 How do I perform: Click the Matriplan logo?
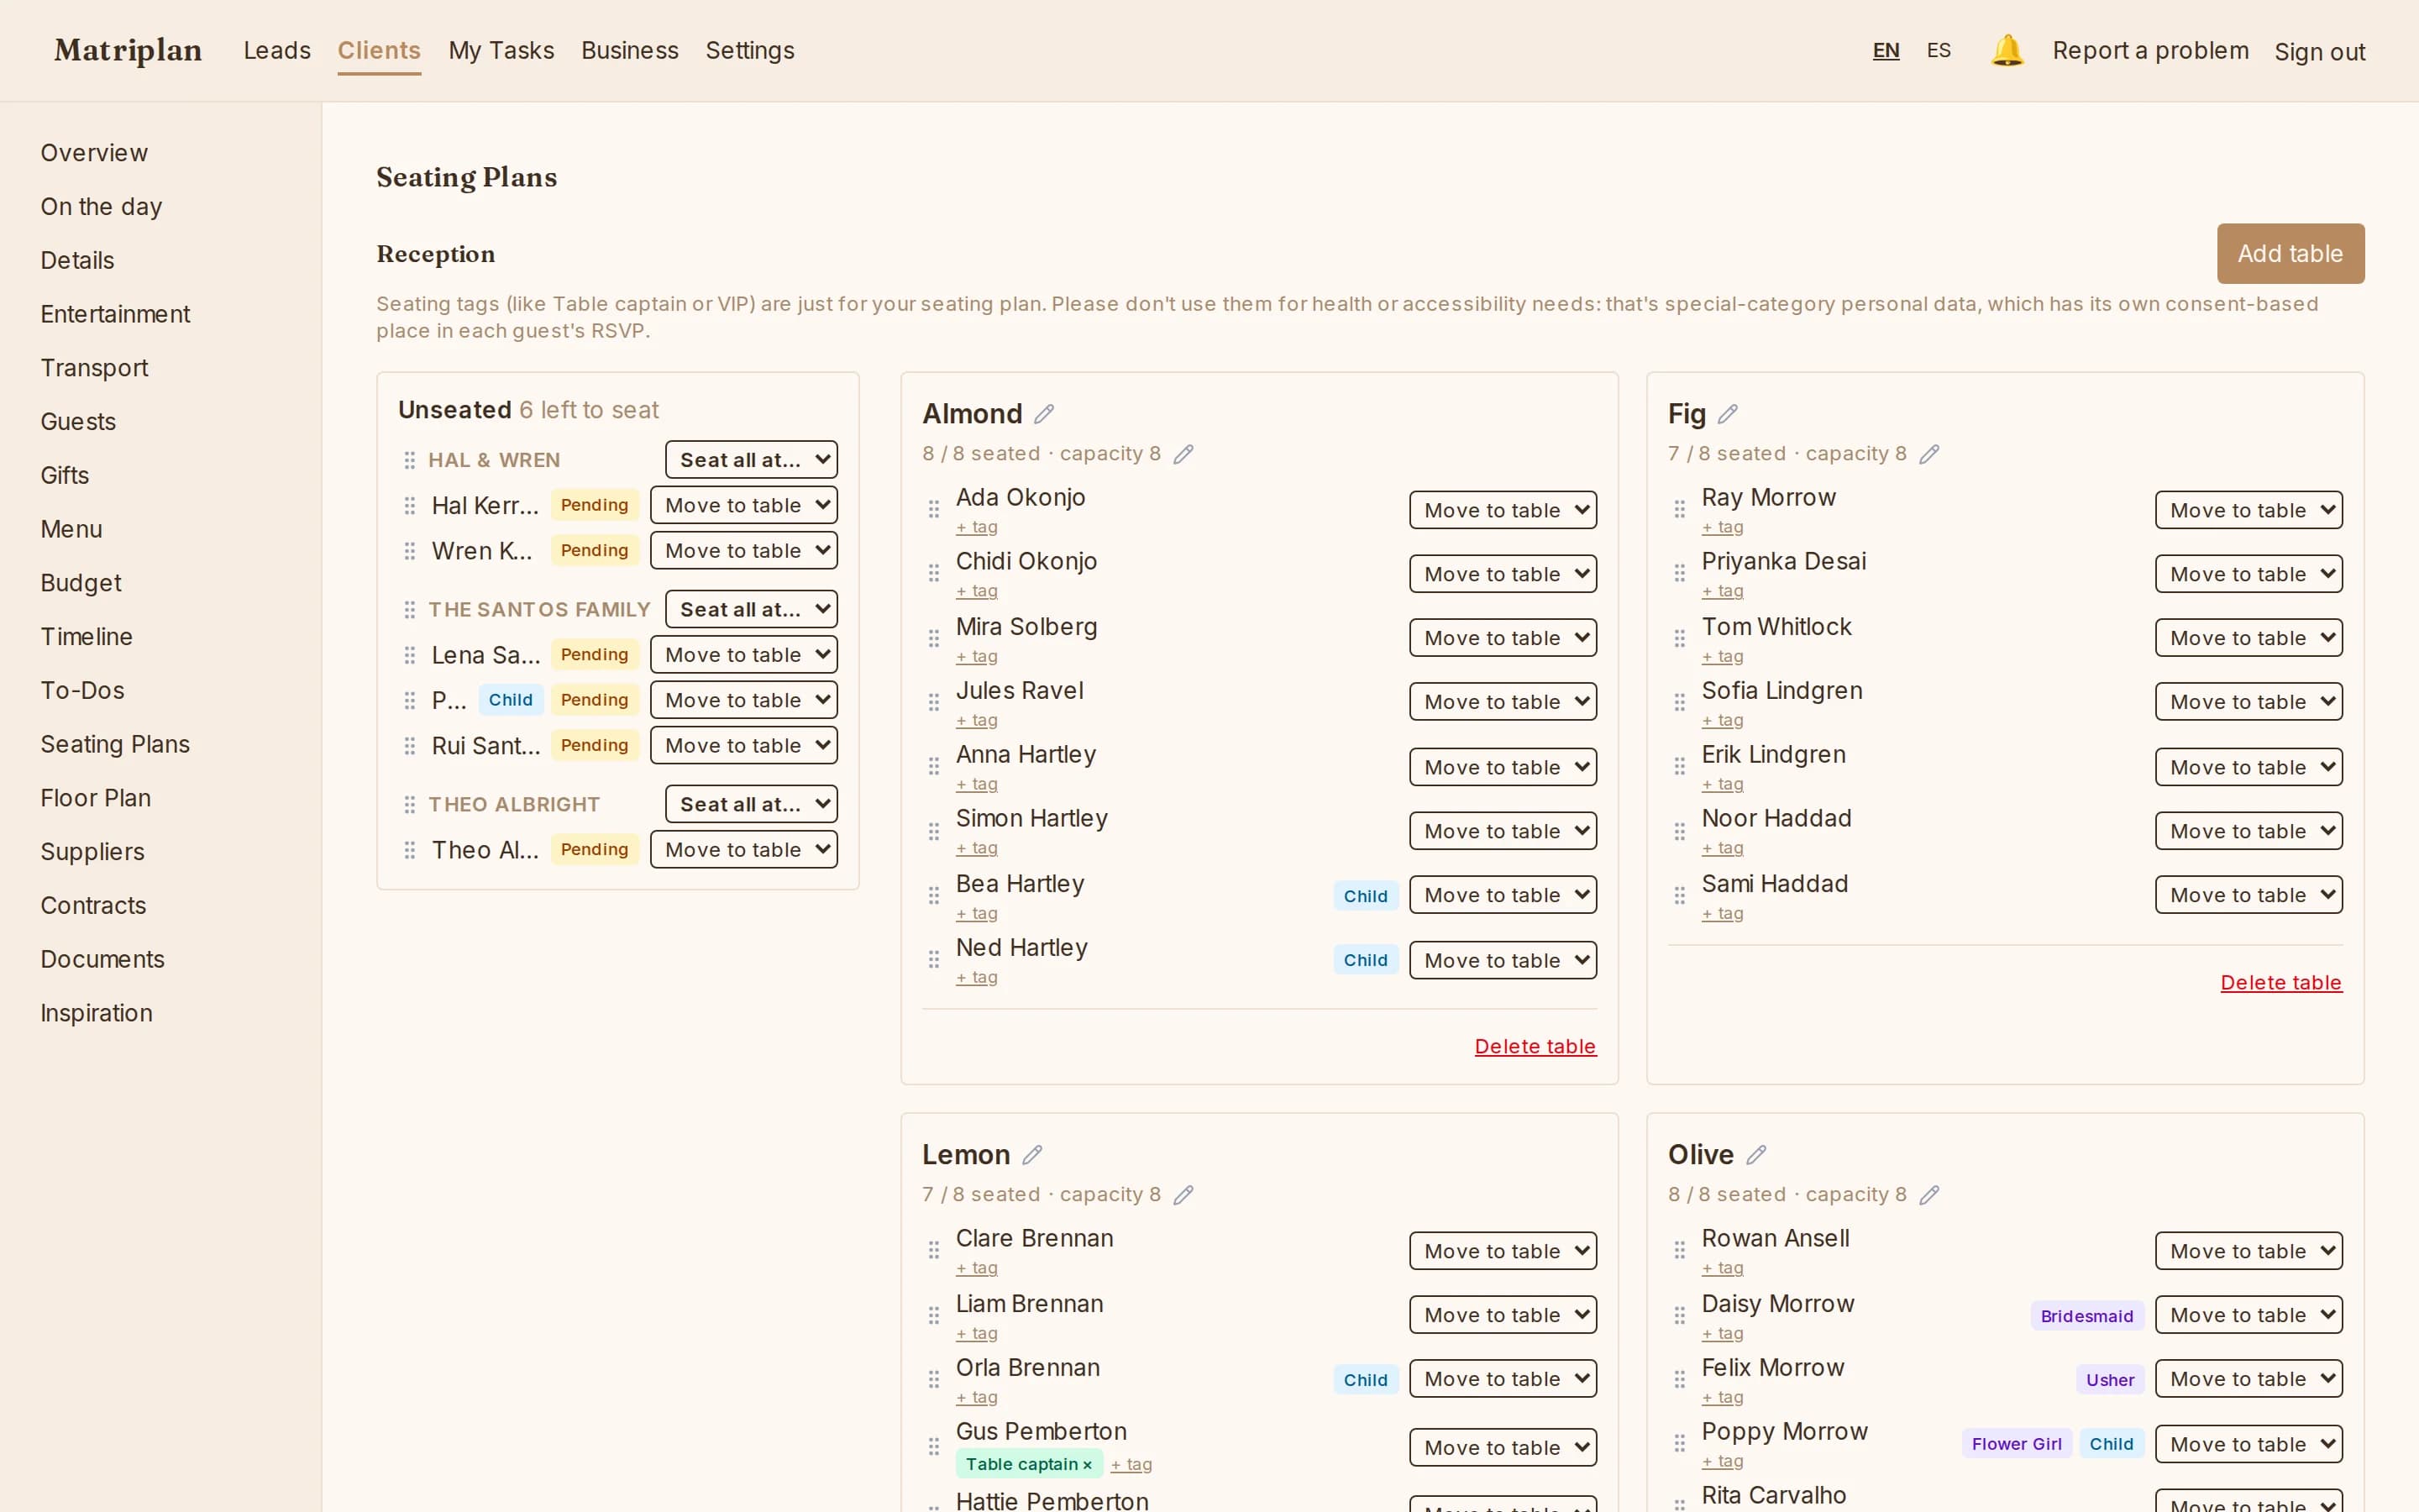point(128,50)
